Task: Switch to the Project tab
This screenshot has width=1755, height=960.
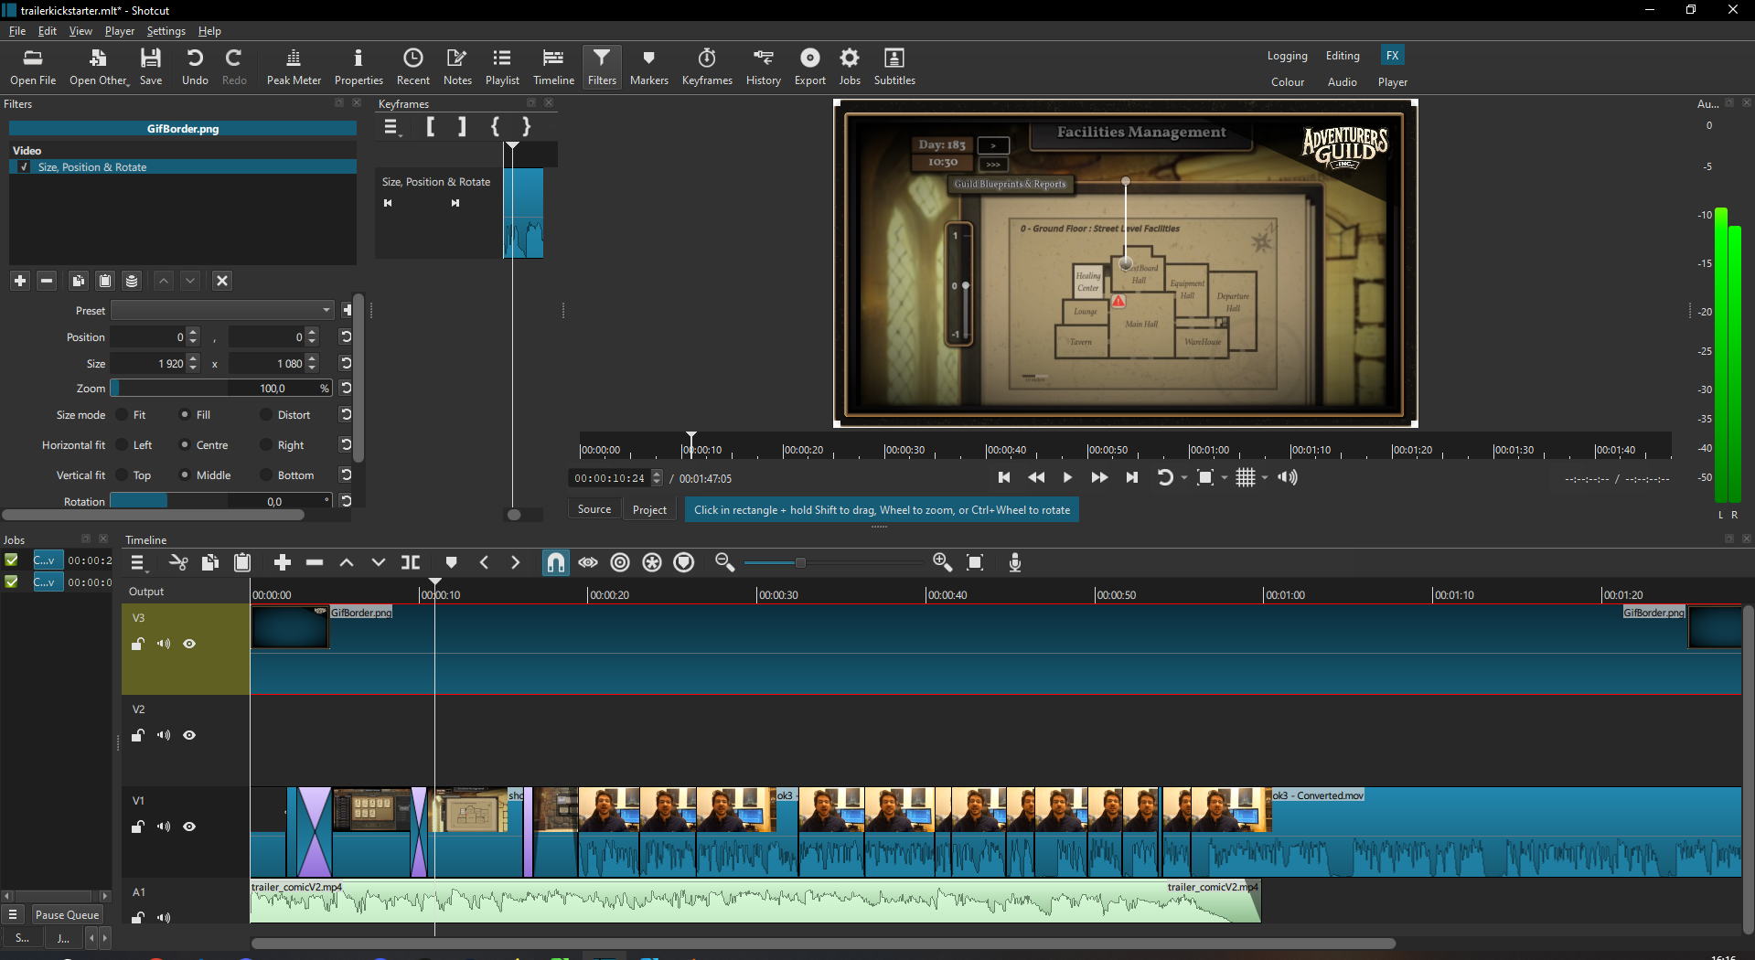Action: point(649,509)
